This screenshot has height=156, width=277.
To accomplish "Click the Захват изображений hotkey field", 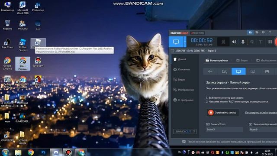I will (263, 130).
